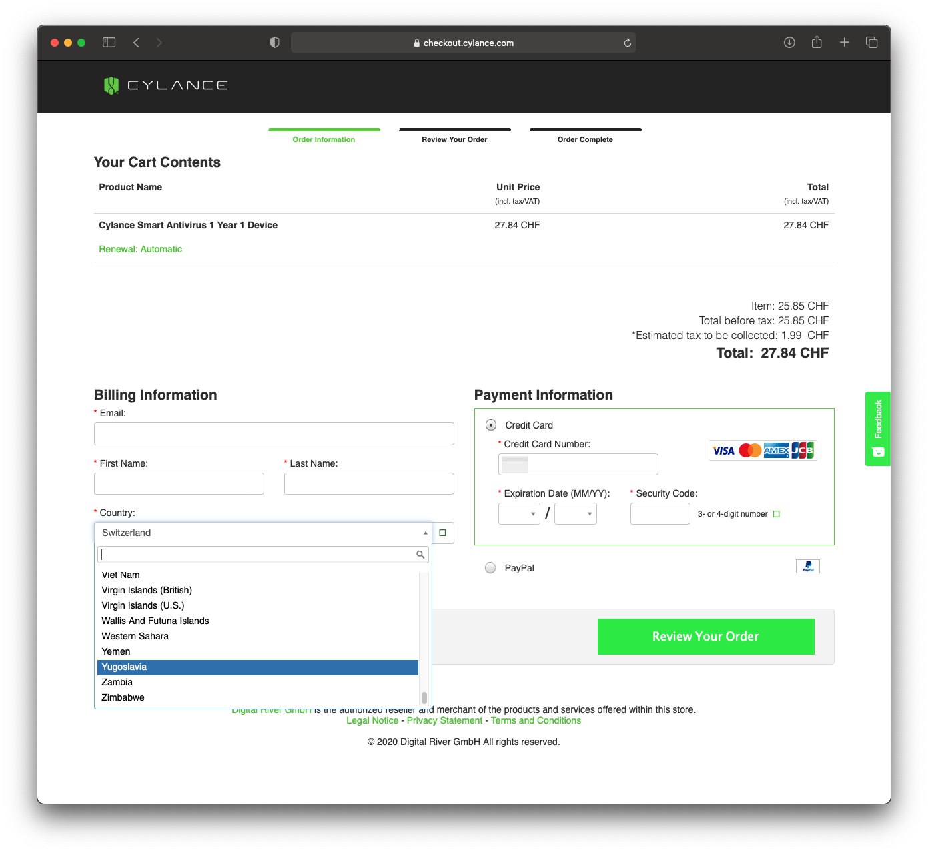Select Yugoslavia from country list

(x=258, y=667)
